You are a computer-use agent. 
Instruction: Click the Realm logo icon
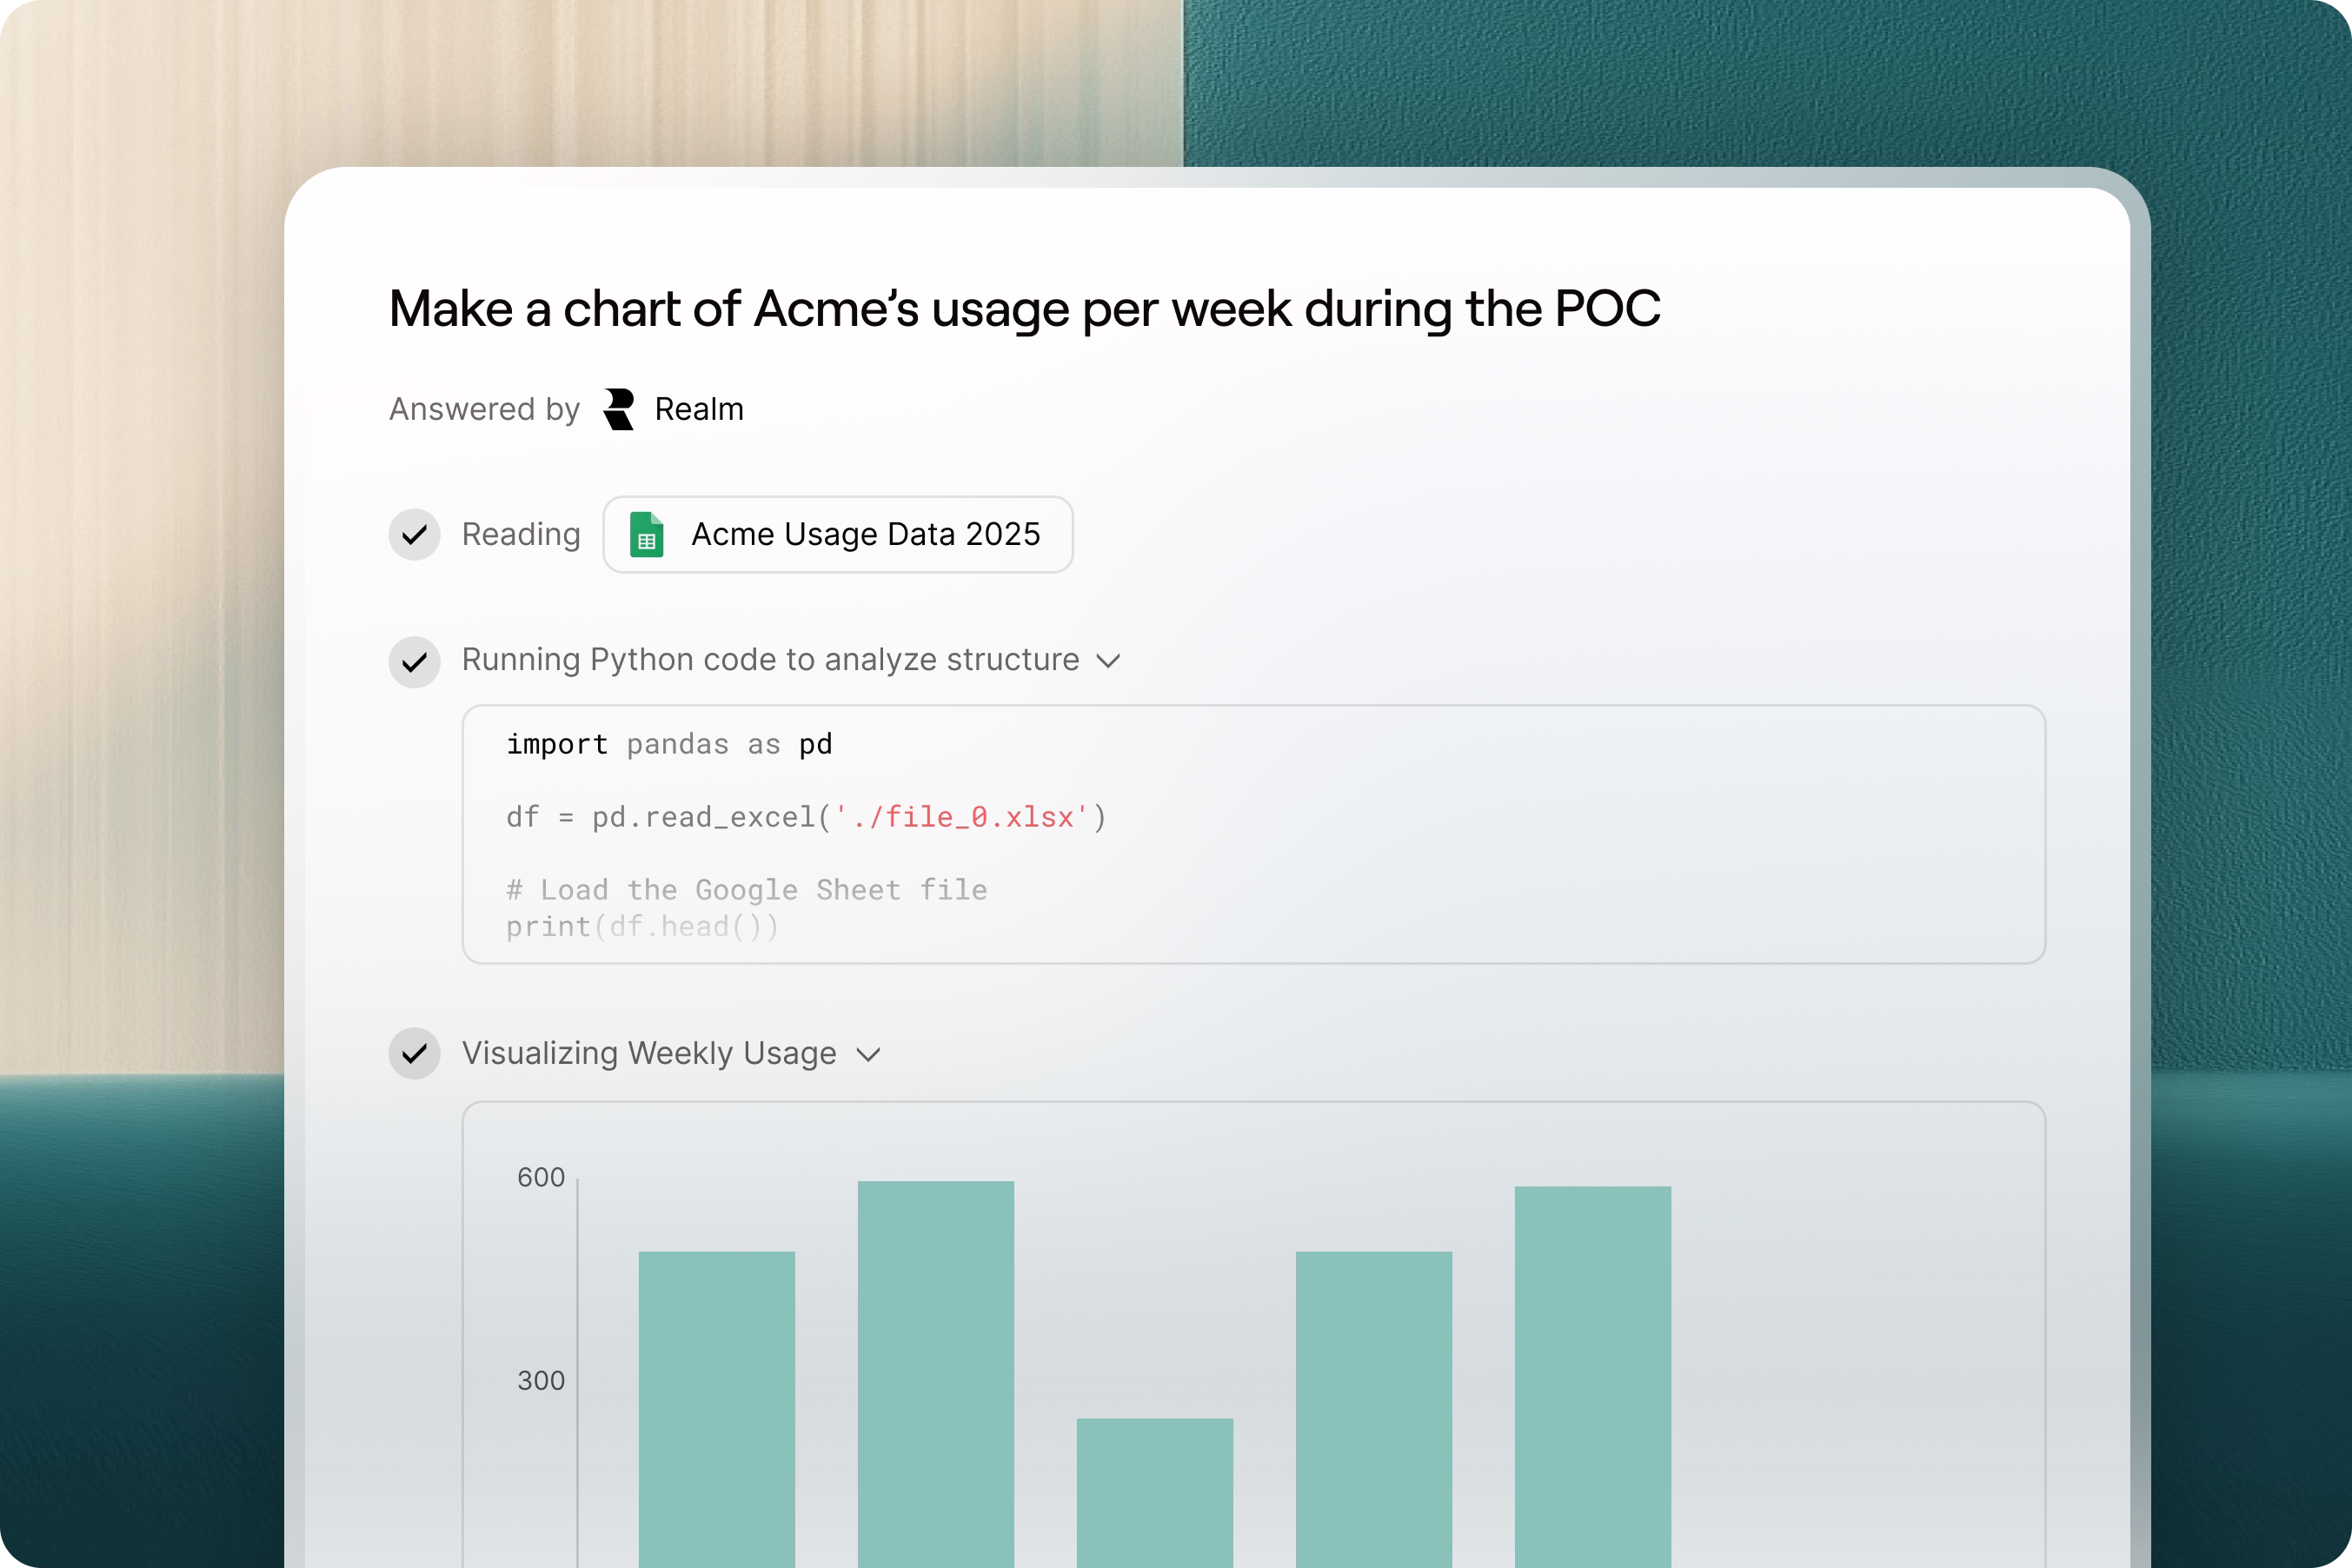coord(619,409)
